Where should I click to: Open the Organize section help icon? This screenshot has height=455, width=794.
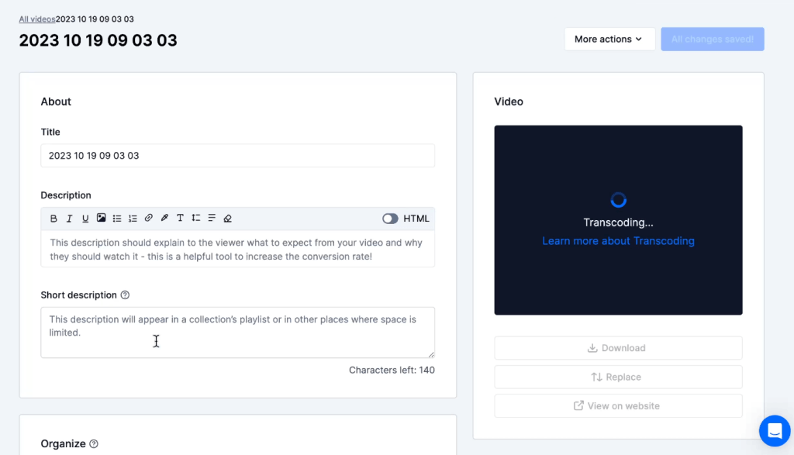(93, 443)
